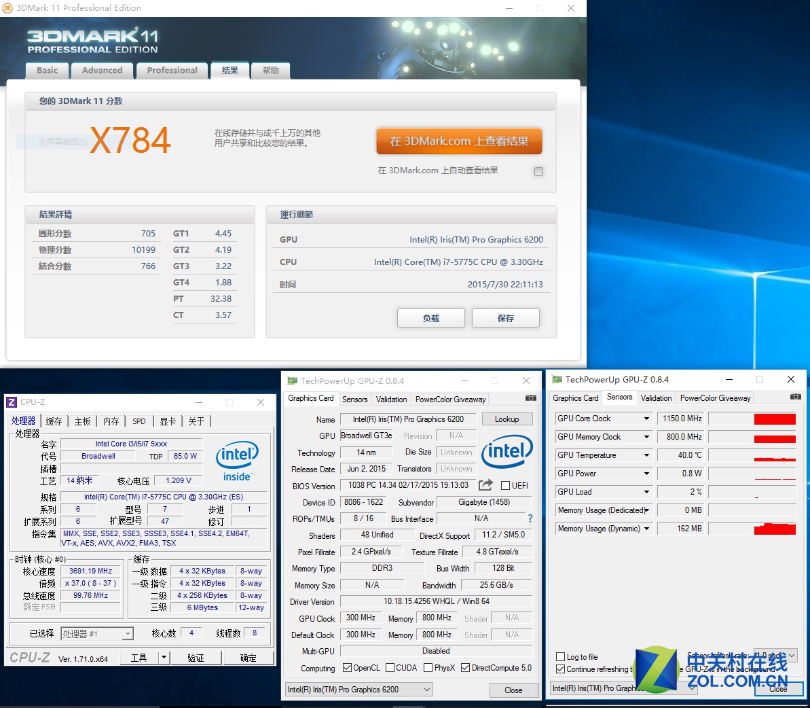Click the 3DMark 11 title bar icon
The image size is (810, 708).
coord(7,8)
